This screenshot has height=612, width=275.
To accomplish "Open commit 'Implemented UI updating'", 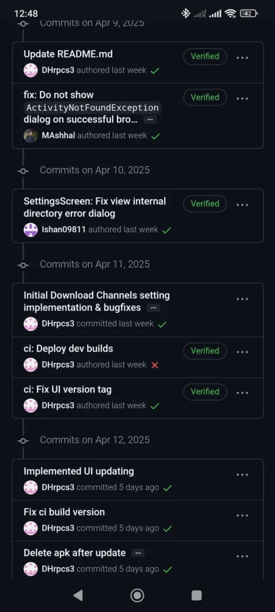I will 79,471.
